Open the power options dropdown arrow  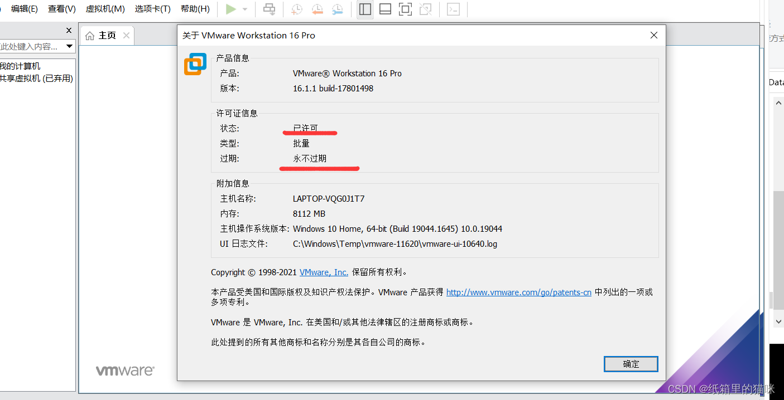[x=244, y=9]
